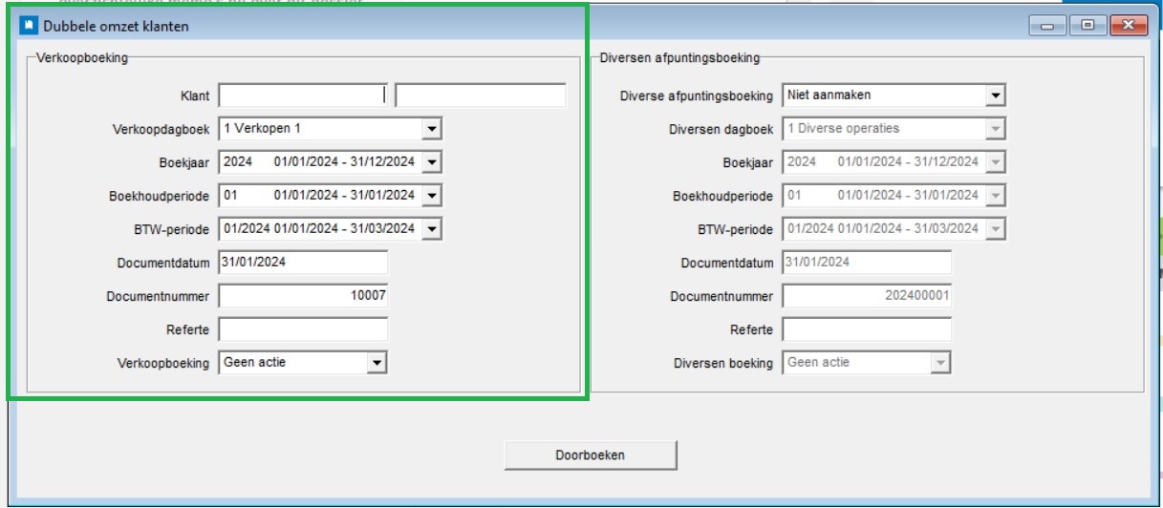Maximize the Dubbele omzet klanten window
Image resolution: width=1163 pixels, height=508 pixels.
(1088, 26)
